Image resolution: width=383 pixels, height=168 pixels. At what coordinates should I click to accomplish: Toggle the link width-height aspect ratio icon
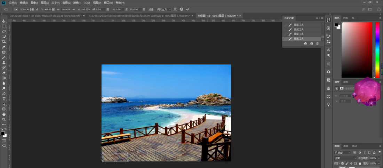(74, 9)
